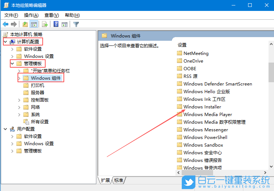This screenshot has width=274, height=191.
Task: Select Windows 登录选项 in the list
Action: click(202, 168)
